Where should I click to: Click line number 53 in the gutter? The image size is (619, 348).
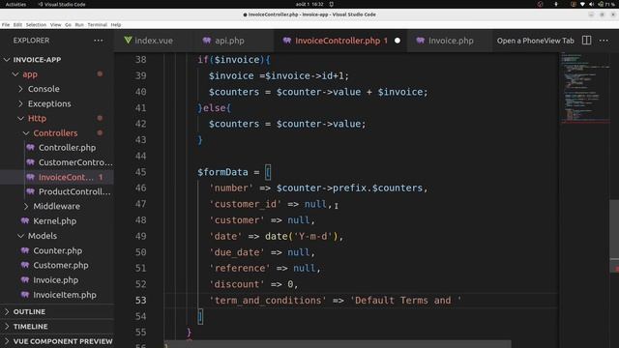point(140,301)
